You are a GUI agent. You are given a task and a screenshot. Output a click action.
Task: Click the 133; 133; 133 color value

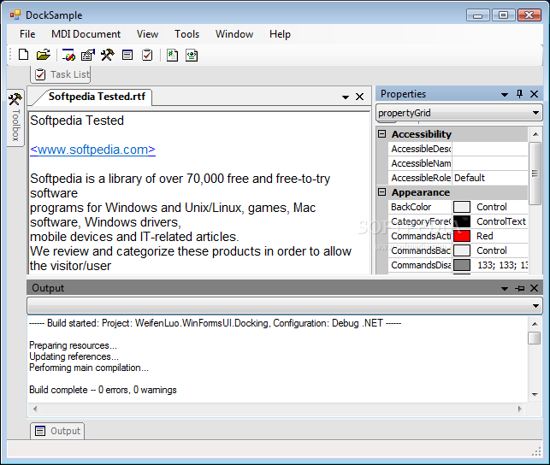coord(502,265)
